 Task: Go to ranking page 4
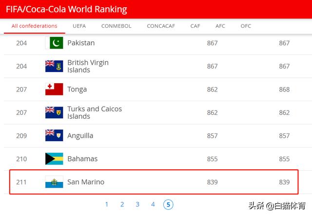pos(153,204)
